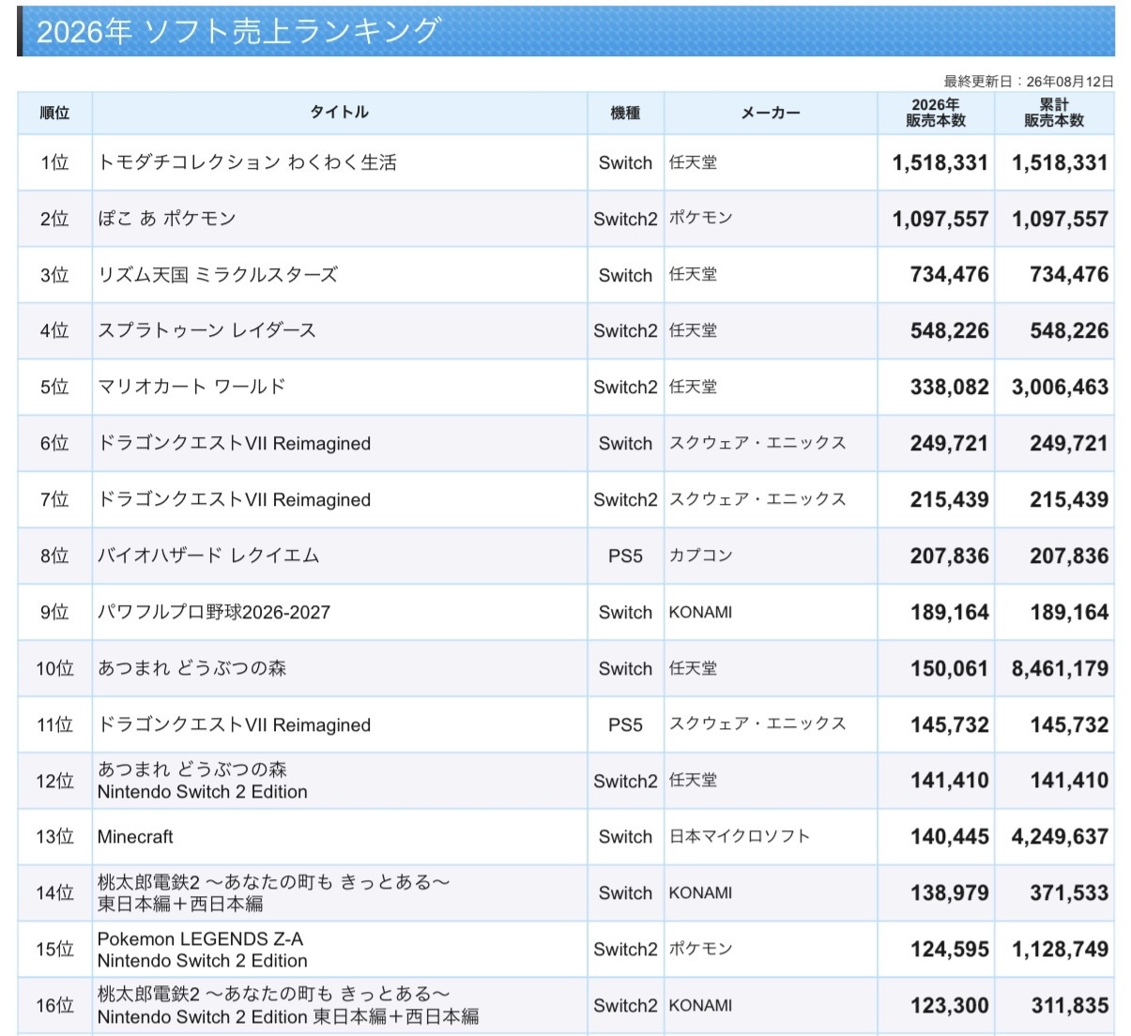Click ポケモン maker in the 2位 row

point(700,219)
